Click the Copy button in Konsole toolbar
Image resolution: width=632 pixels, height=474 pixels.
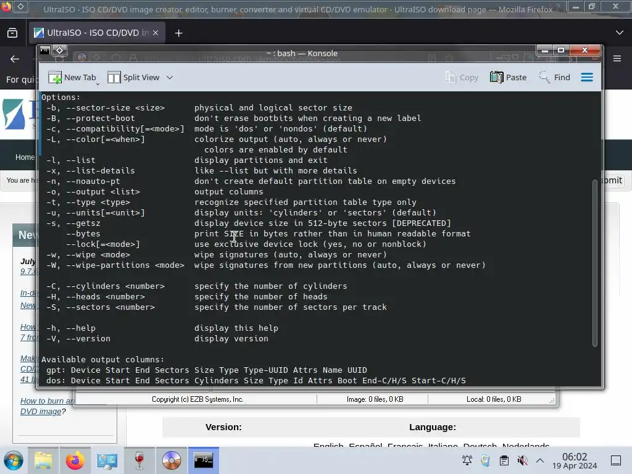(462, 77)
